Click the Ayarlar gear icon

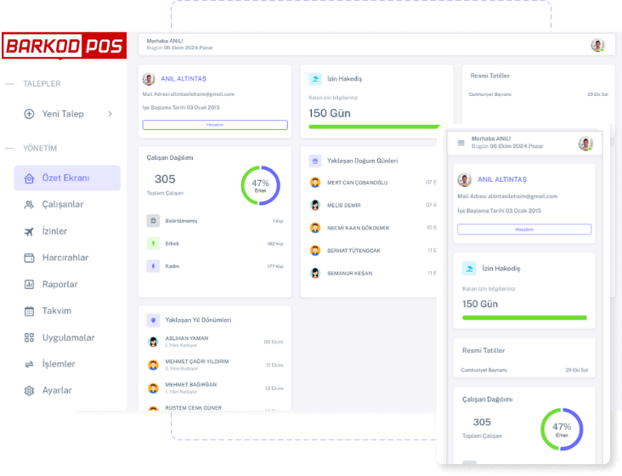(x=29, y=391)
